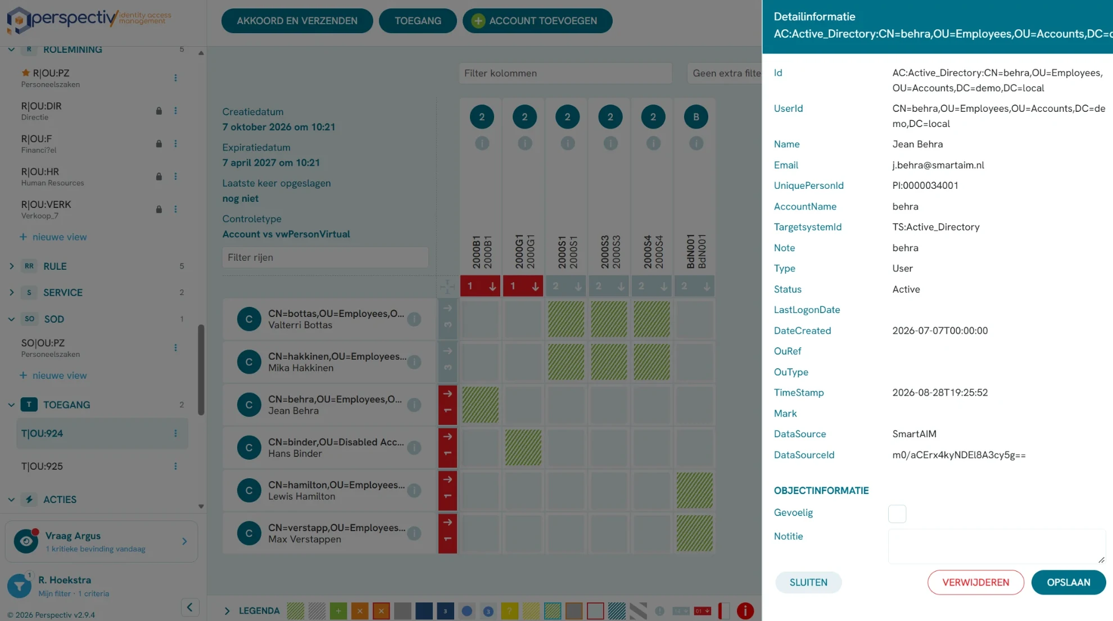Click the move crosshair icon above rows
1113x621 pixels.
(447, 287)
